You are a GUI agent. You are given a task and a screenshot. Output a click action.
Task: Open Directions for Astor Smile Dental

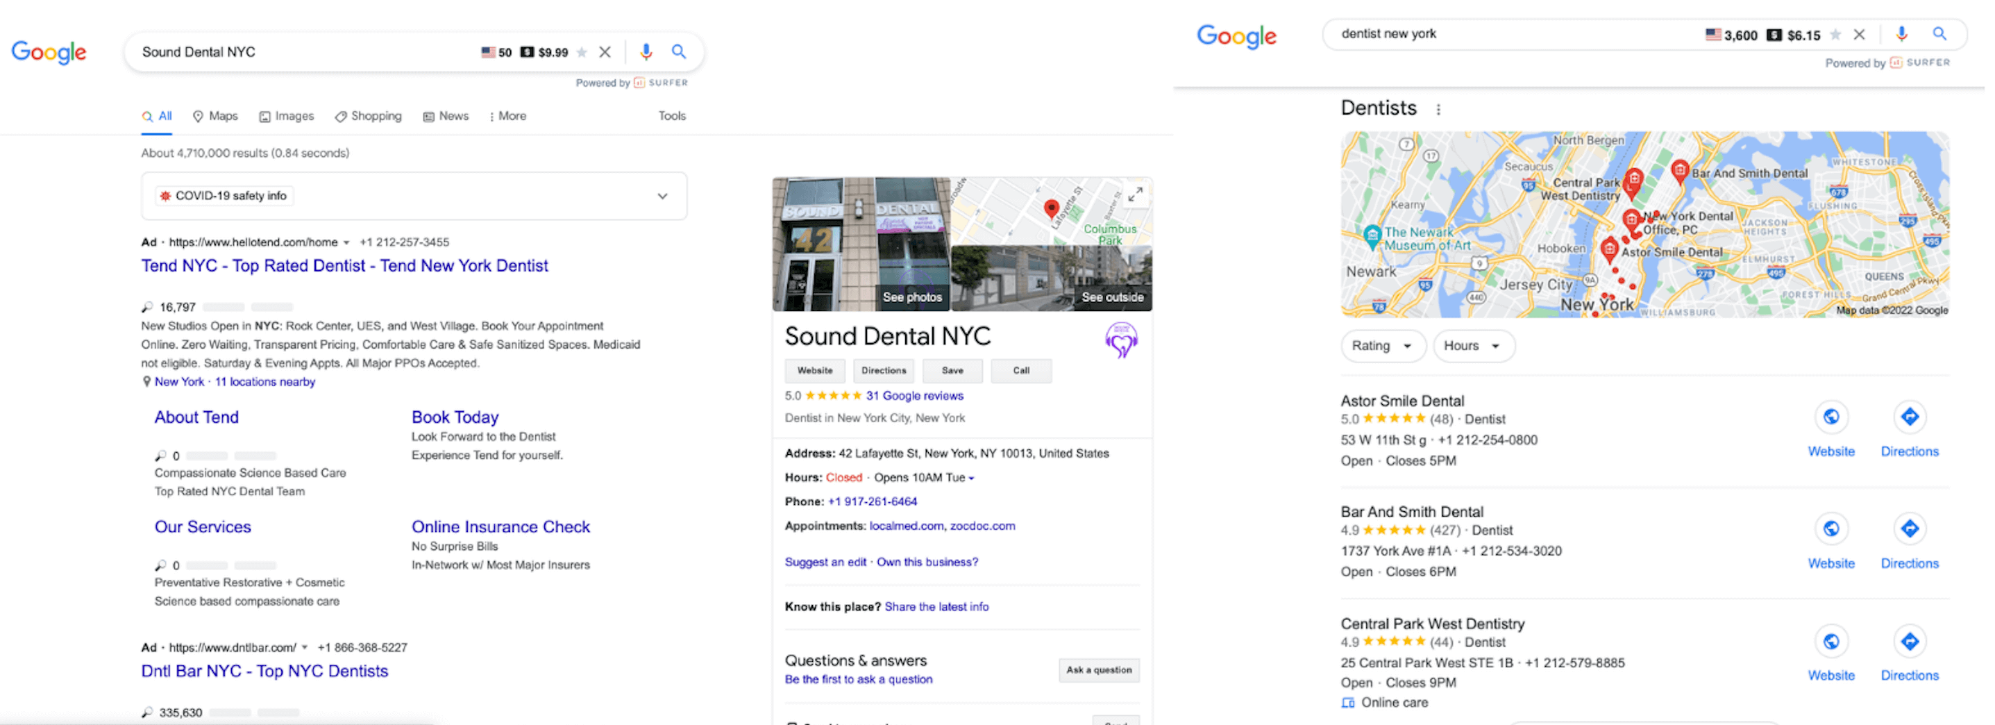tap(1910, 428)
